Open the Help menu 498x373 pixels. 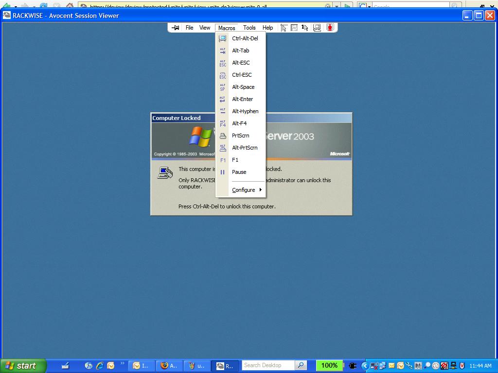[267, 28]
